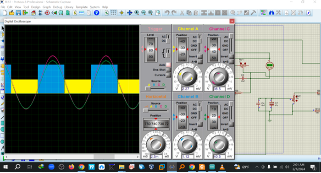Toggle Channel D Invert button

pos(231,124)
